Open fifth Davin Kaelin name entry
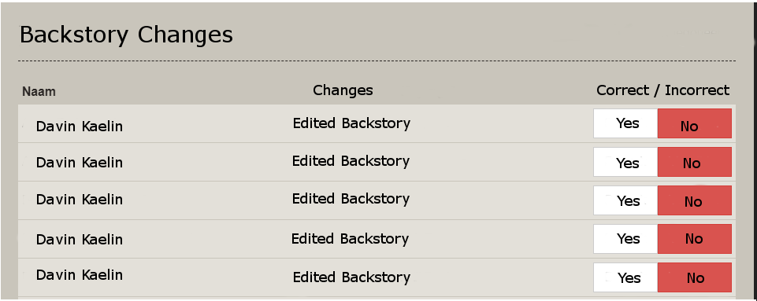Screen dimensions: 757x301 pos(80,275)
